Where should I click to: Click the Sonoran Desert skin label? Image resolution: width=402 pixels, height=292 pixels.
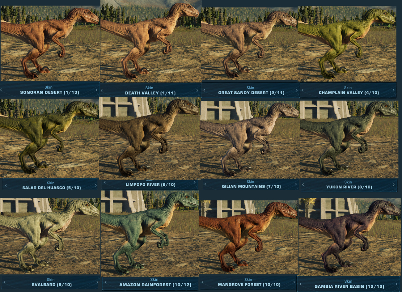50,92
